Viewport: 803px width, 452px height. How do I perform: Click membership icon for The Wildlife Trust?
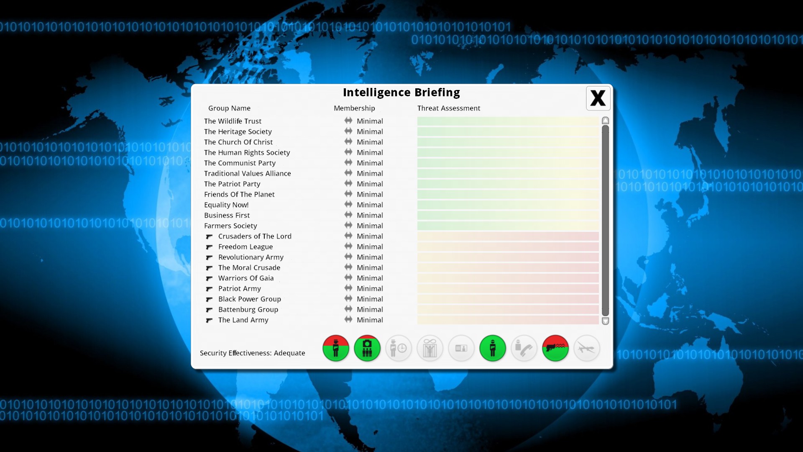click(348, 121)
